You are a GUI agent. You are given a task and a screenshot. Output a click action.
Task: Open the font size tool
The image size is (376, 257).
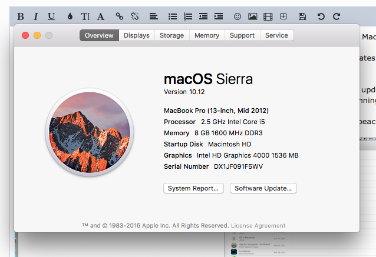tap(85, 16)
